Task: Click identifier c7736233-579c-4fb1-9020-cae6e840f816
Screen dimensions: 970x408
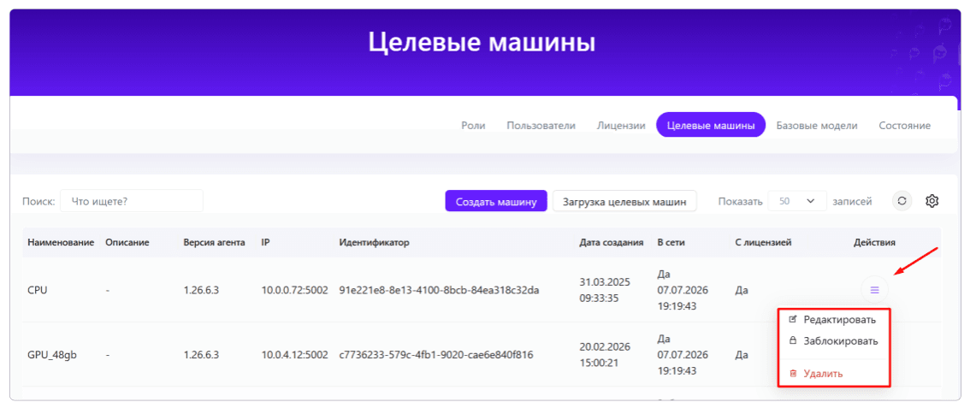Action: pos(436,356)
